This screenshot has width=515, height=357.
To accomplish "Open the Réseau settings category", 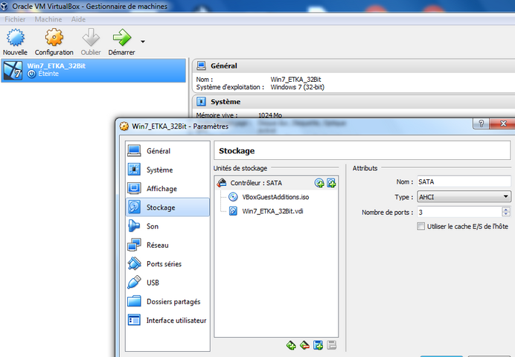I will [x=167, y=245].
